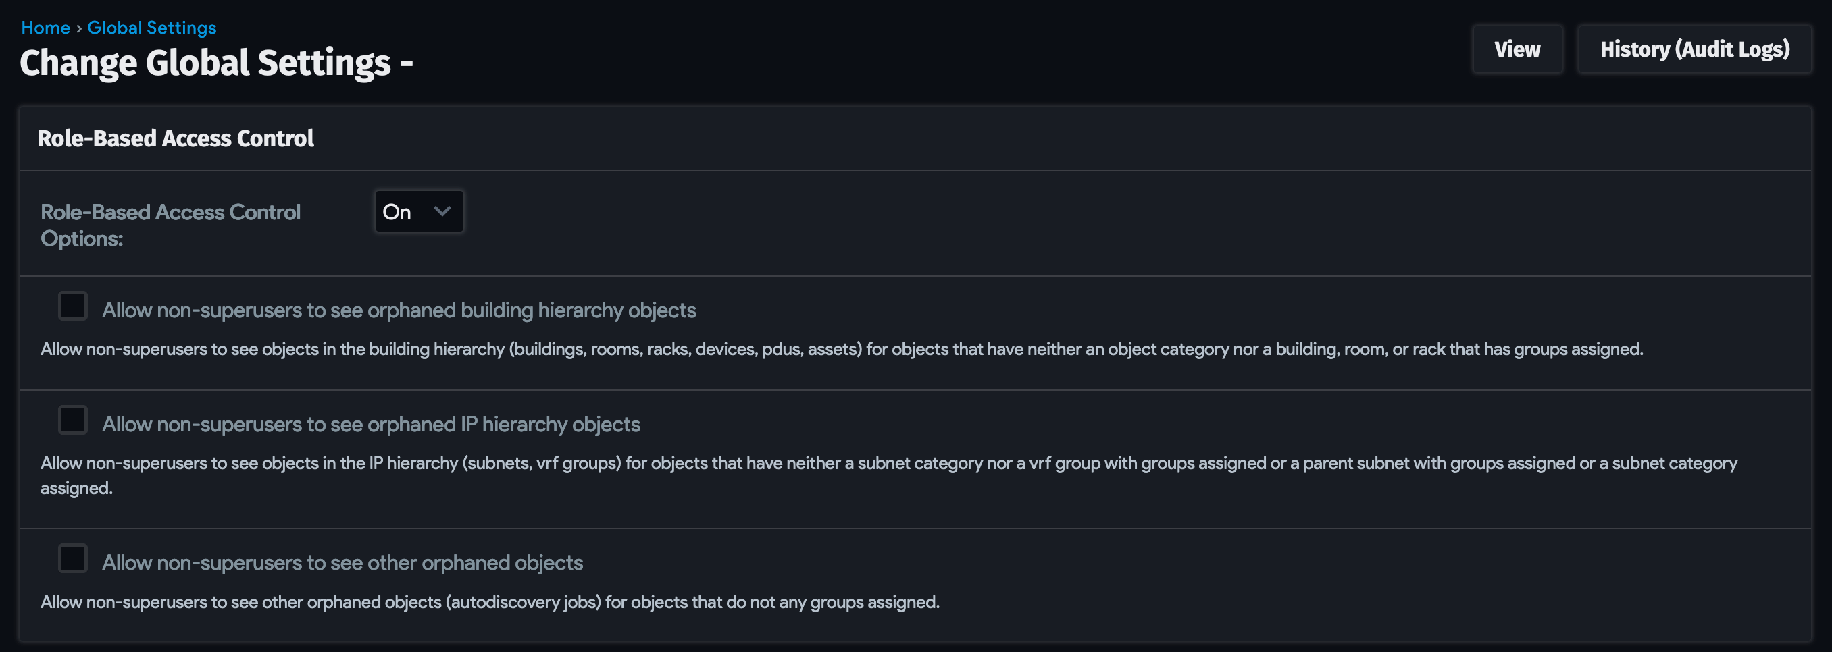1832x652 pixels.
Task: Click the View button
Action: (x=1517, y=49)
